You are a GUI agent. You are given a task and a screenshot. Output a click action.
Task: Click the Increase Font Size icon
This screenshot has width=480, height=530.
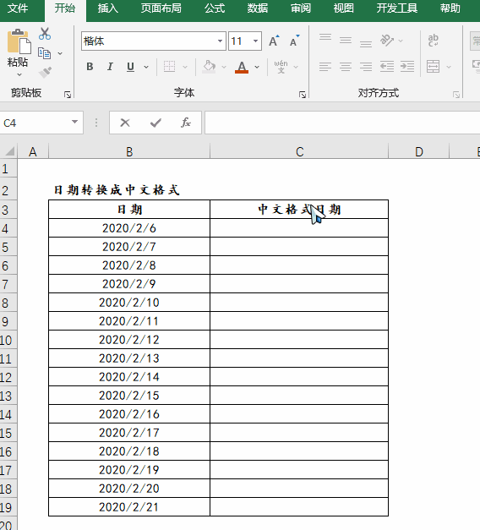[274, 41]
